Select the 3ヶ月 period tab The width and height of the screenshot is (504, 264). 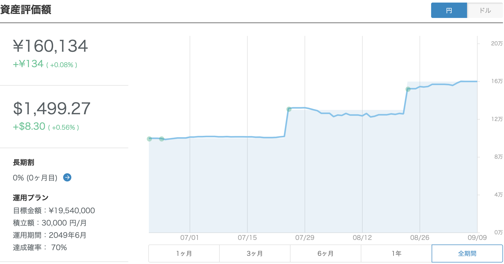pyautogui.click(x=255, y=253)
